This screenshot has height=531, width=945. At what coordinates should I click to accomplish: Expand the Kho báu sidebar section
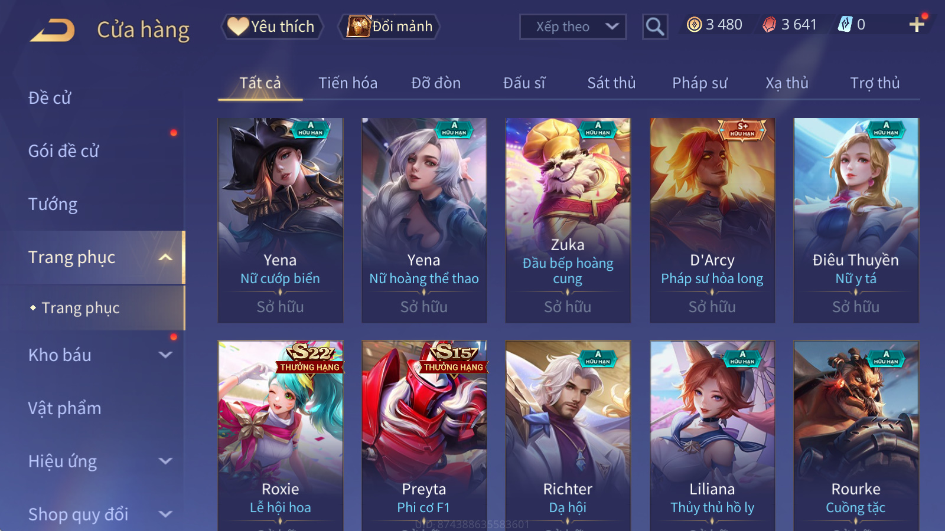tap(166, 355)
